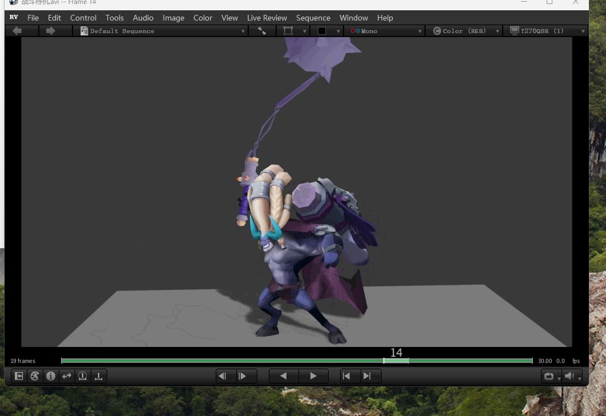606x416 pixels.
Task: Click the 19 frames label
Action: coord(23,361)
